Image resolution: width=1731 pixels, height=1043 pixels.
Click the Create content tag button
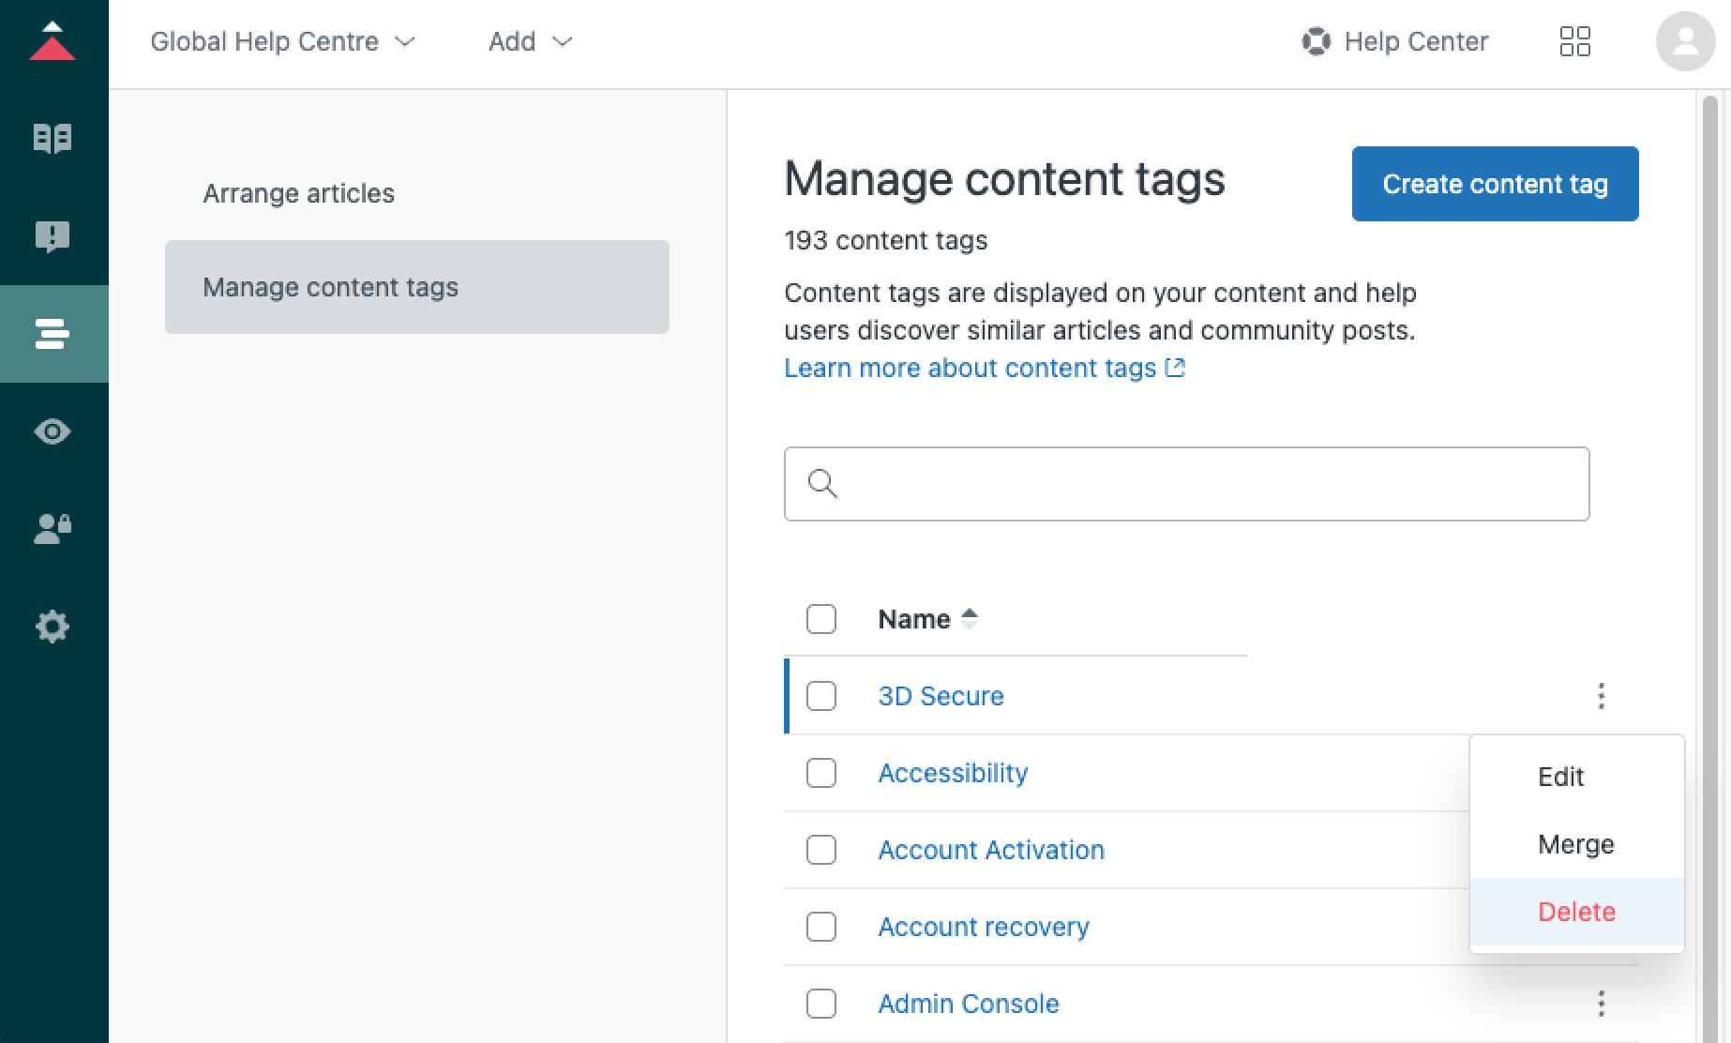click(x=1494, y=184)
